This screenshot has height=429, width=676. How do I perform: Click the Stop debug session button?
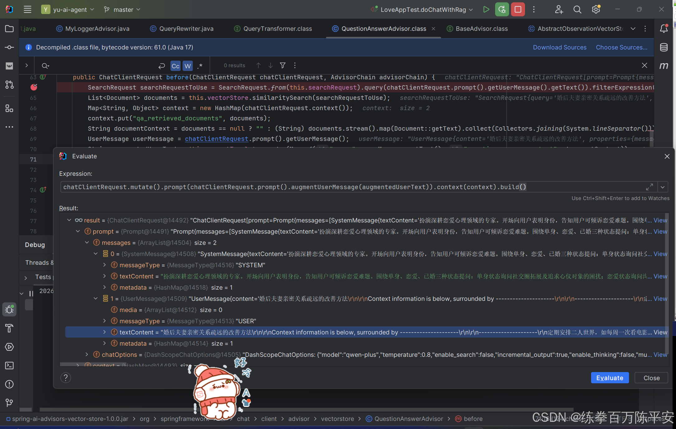(x=518, y=9)
